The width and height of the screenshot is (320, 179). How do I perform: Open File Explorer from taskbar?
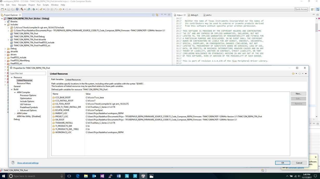[86, 176]
